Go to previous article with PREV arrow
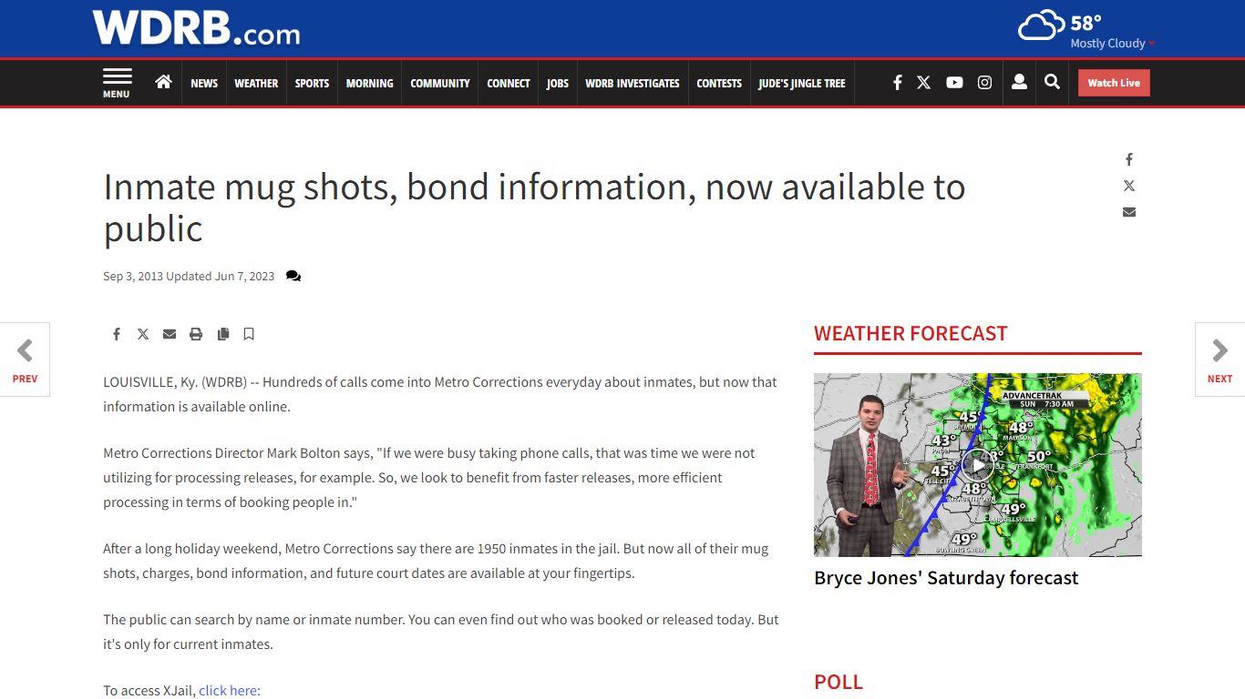Viewport: 1245px width, 699px height. [25, 360]
